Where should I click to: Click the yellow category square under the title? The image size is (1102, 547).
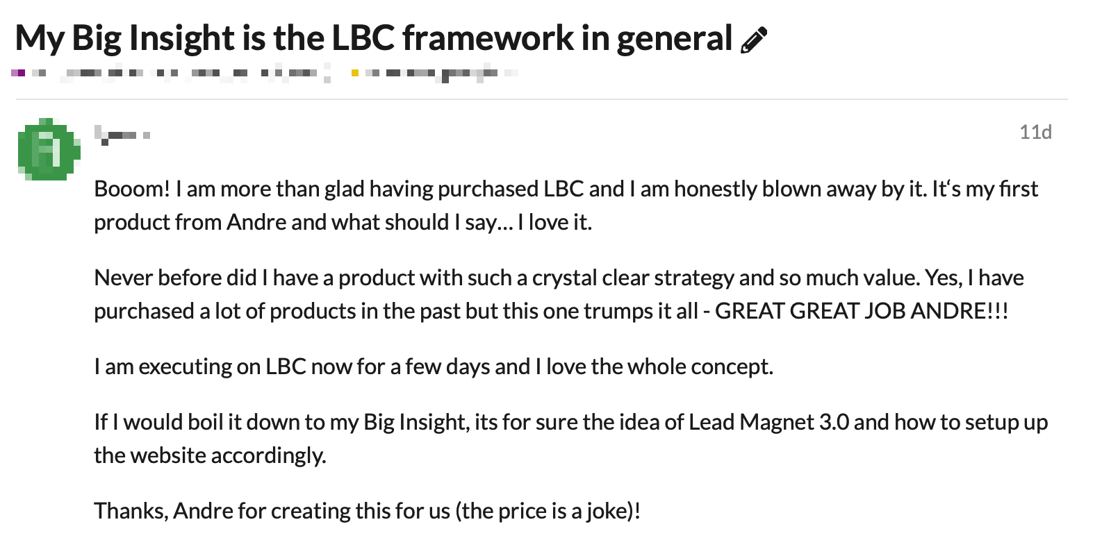(x=355, y=72)
